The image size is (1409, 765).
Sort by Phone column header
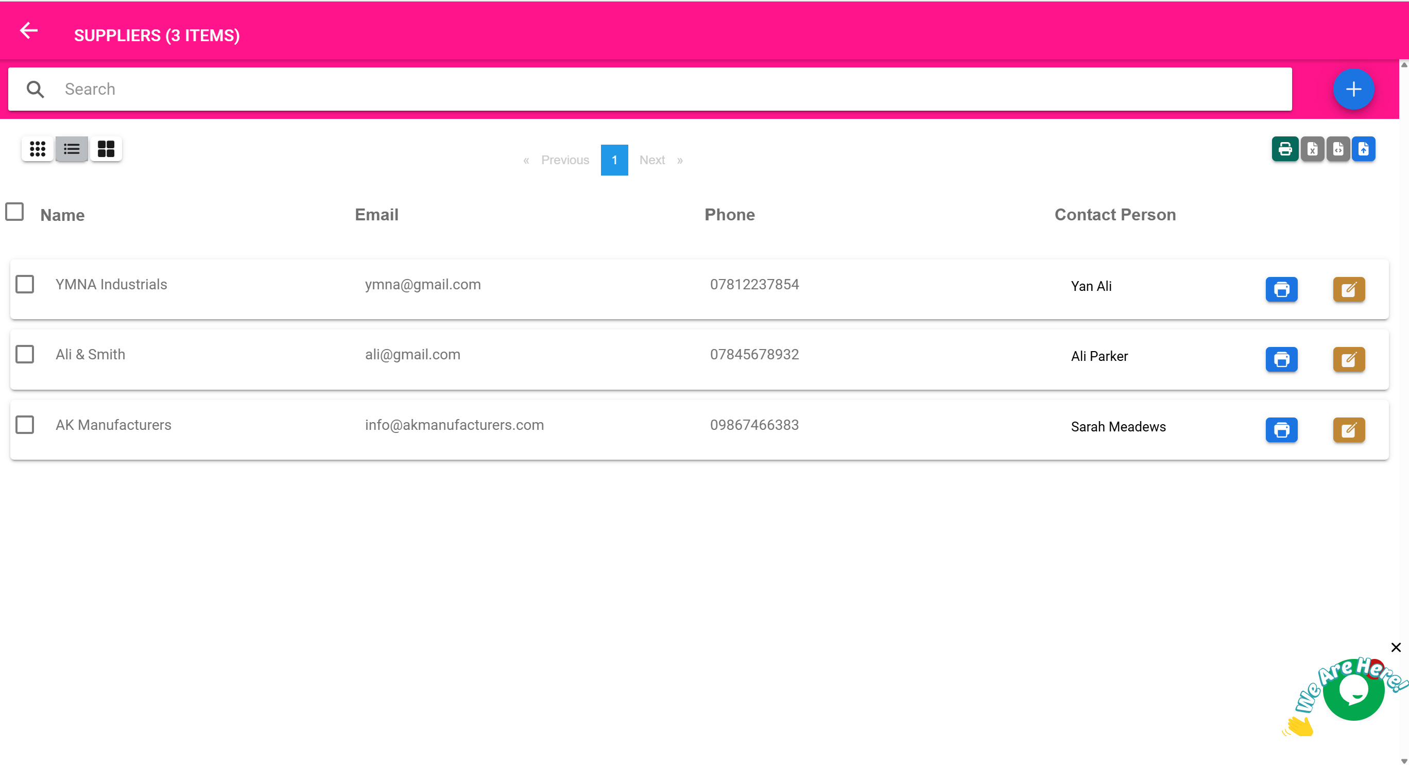click(x=730, y=214)
